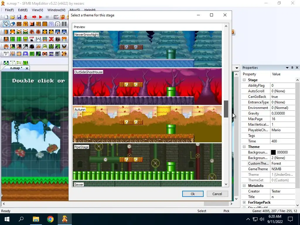The width and height of the screenshot is (300, 225).
Task: Click the STOP camera icon
Action: (x=32, y=39)
